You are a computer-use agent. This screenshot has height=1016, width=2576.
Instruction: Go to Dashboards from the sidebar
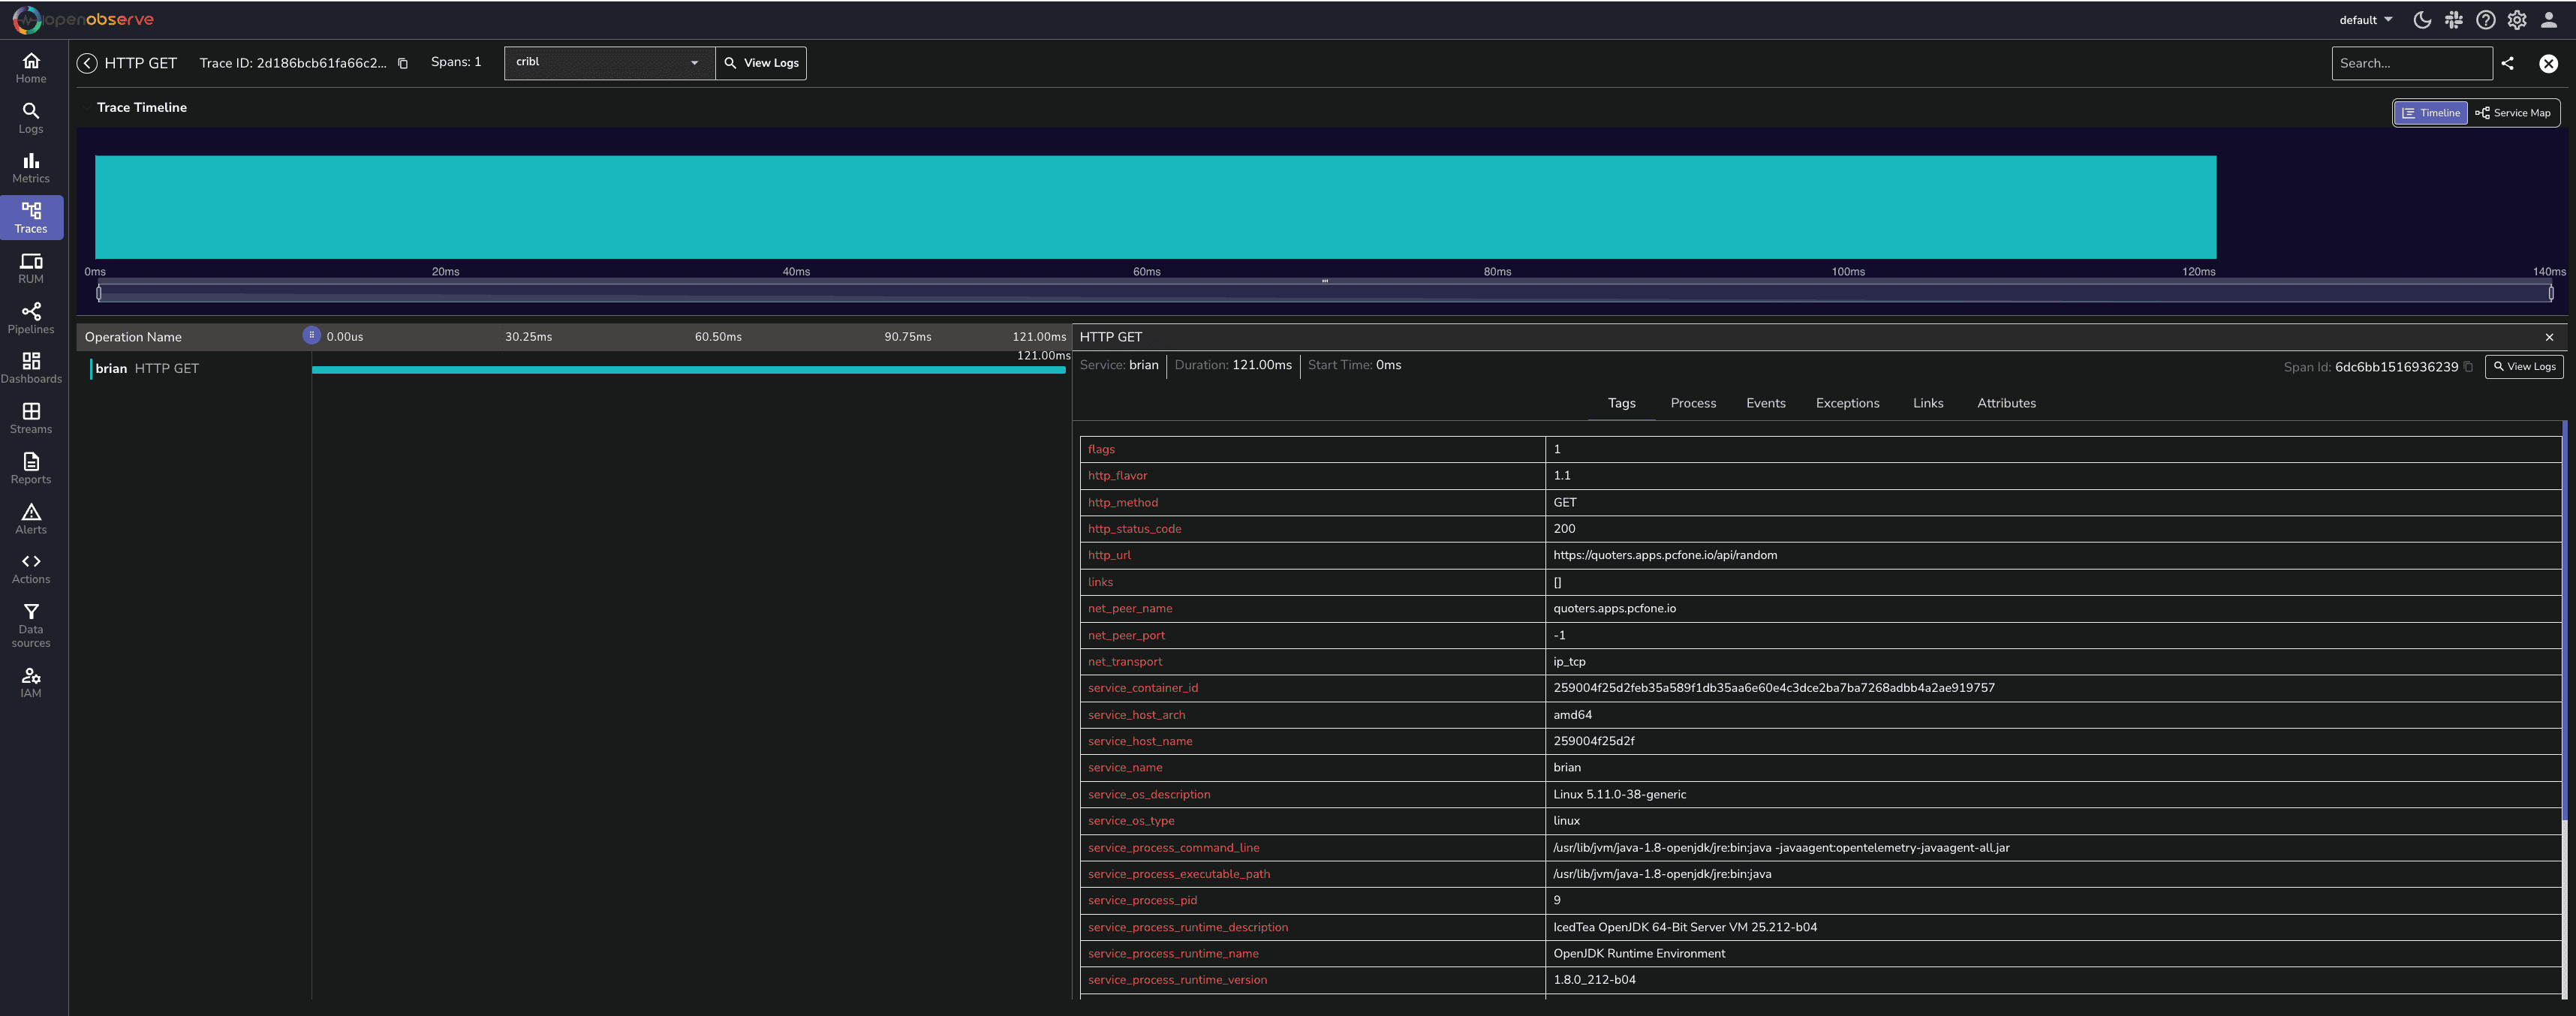click(31, 368)
